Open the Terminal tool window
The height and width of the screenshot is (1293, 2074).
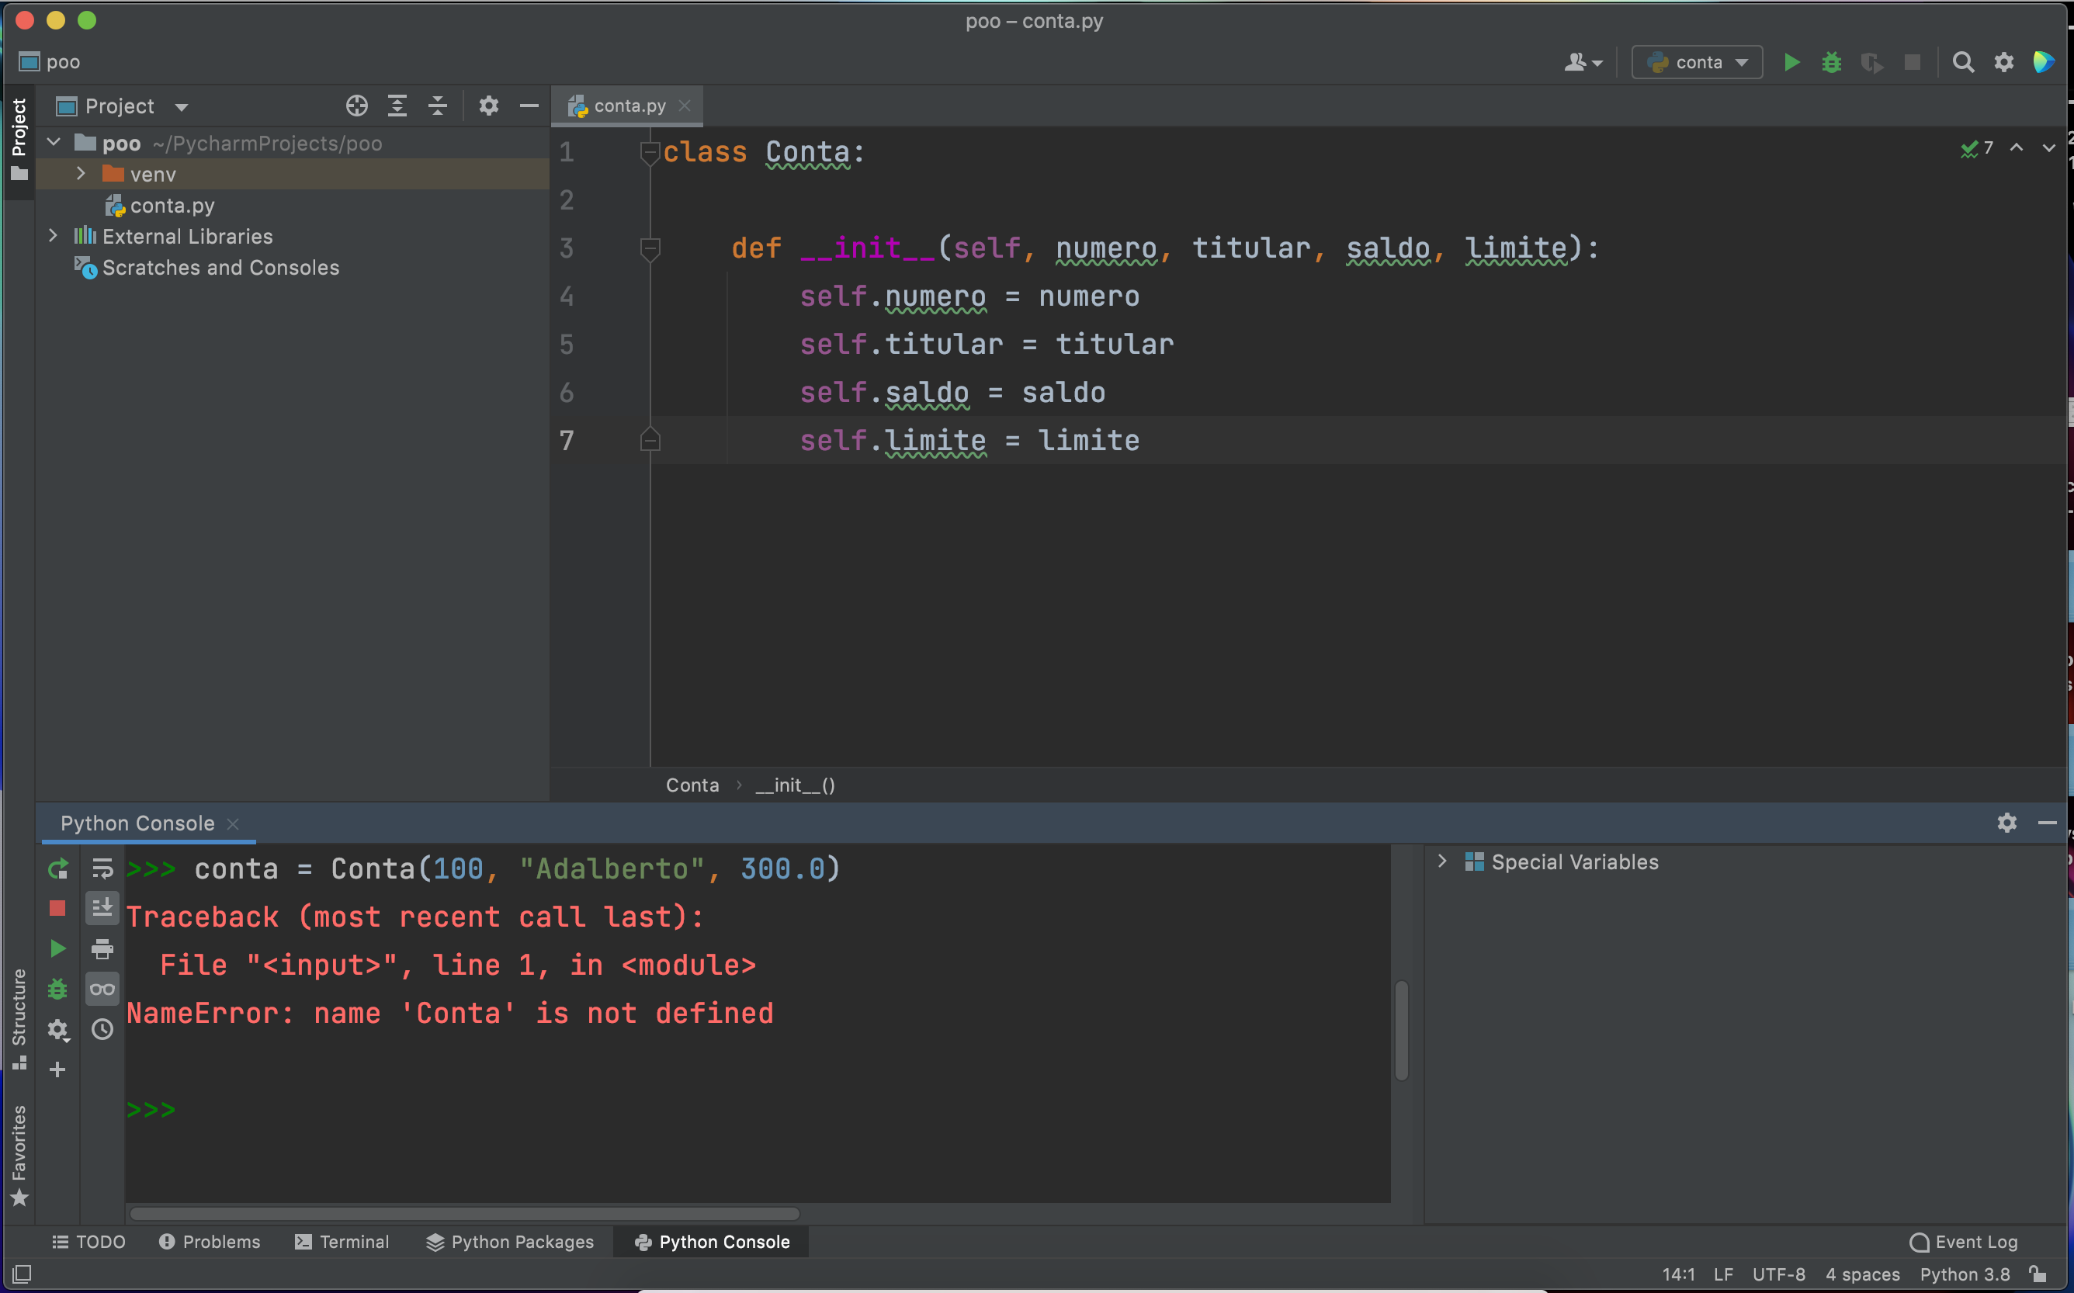point(342,1242)
